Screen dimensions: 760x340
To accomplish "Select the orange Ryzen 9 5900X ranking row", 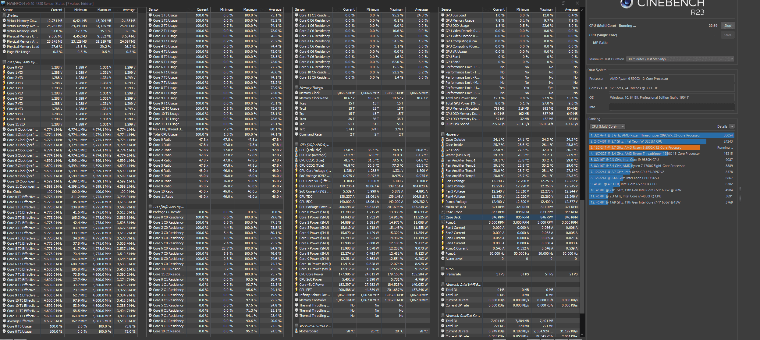I will (662, 147).
